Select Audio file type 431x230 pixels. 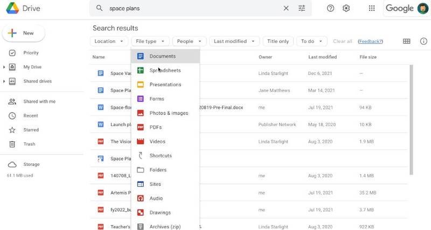coord(165,198)
